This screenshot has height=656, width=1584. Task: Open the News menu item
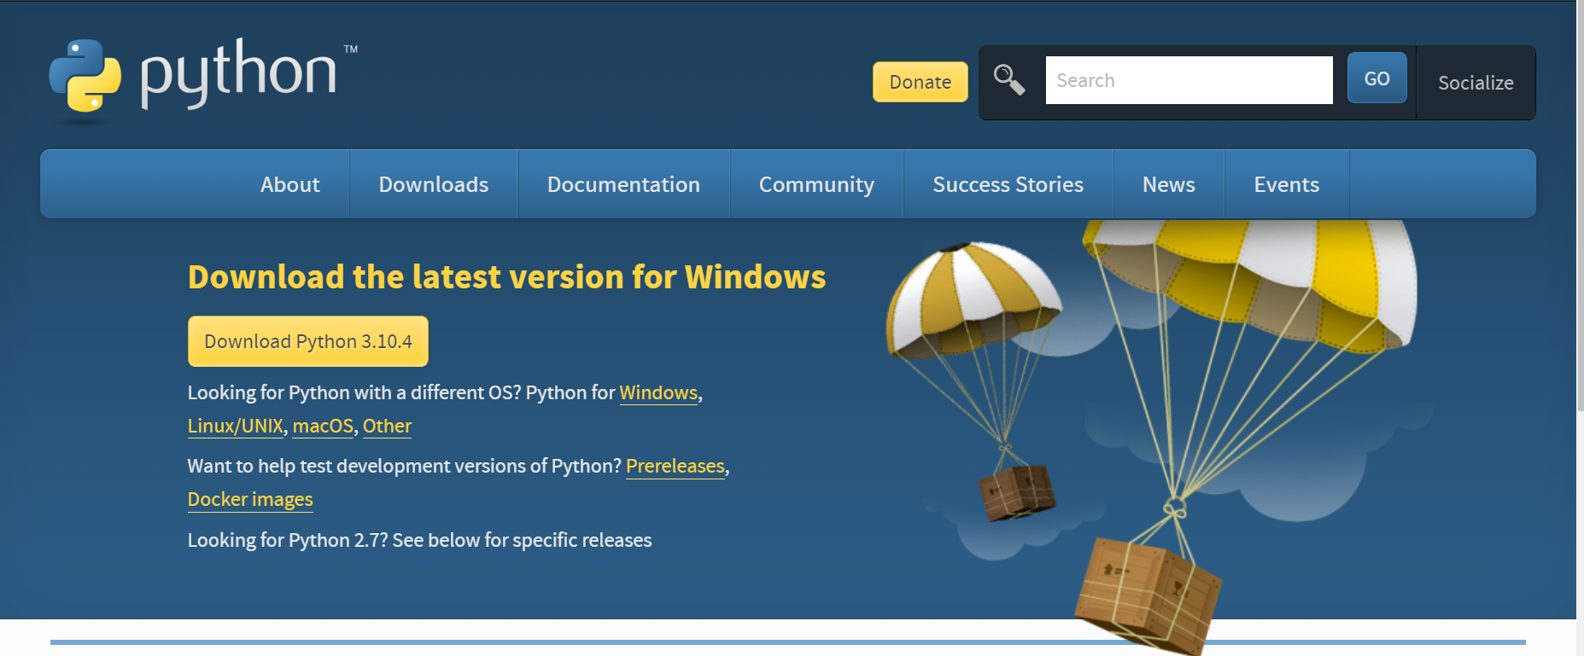tap(1168, 184)
